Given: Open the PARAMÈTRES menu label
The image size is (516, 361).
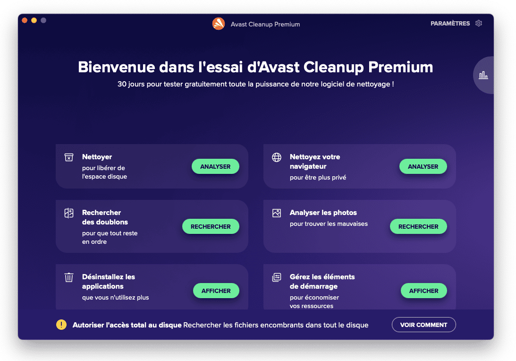Looking at the screenshot, I should 450,23.
